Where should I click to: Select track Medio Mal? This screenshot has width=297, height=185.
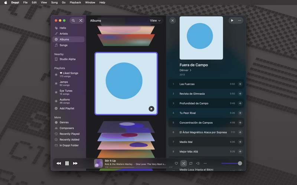click(x=206, y=142)
